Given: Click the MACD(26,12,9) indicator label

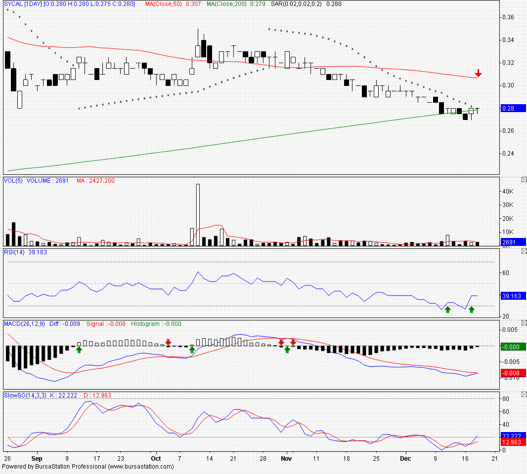Looking at the screenshot, I should point(24,324).
